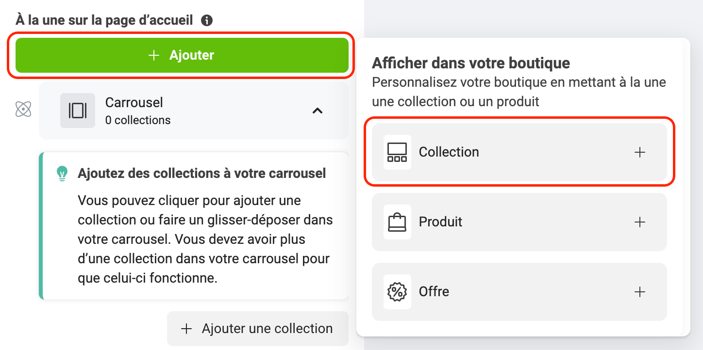
Task: Click the plus sign on the Collection row
Action: click(640, 152)
